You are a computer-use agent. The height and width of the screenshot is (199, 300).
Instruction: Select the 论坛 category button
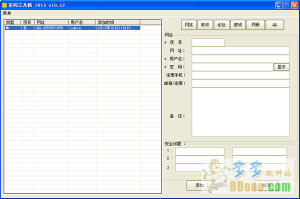point(221,25)
